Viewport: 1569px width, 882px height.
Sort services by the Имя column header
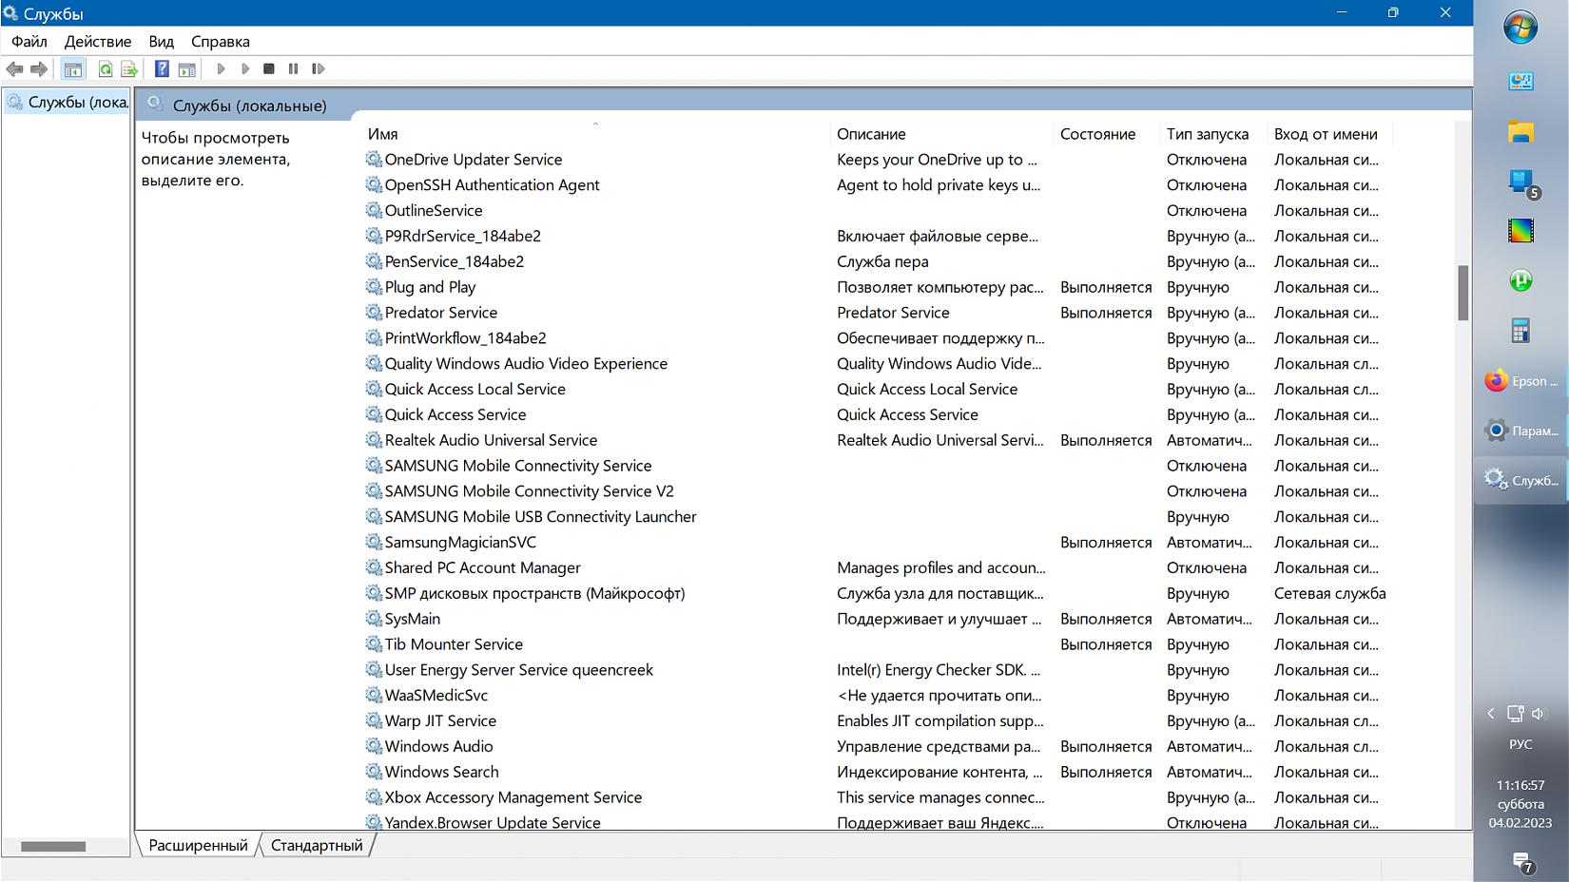[383, 134]
